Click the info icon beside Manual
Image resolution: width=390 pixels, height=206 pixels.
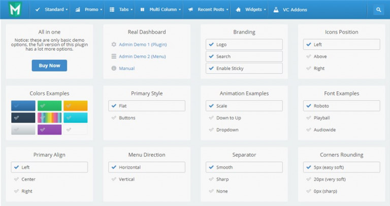tap(114, 68)
